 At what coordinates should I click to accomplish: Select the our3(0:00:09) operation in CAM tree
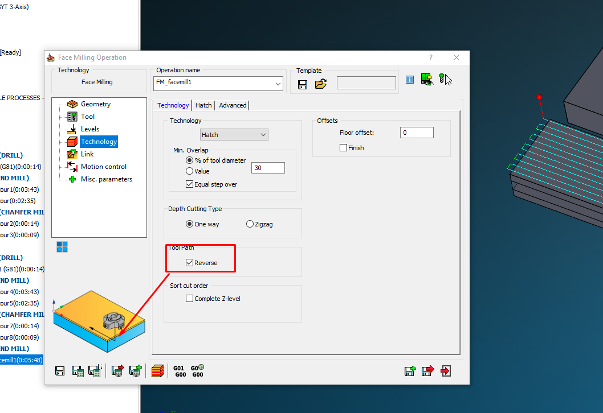pyautogui.click(x=19, y=235)
